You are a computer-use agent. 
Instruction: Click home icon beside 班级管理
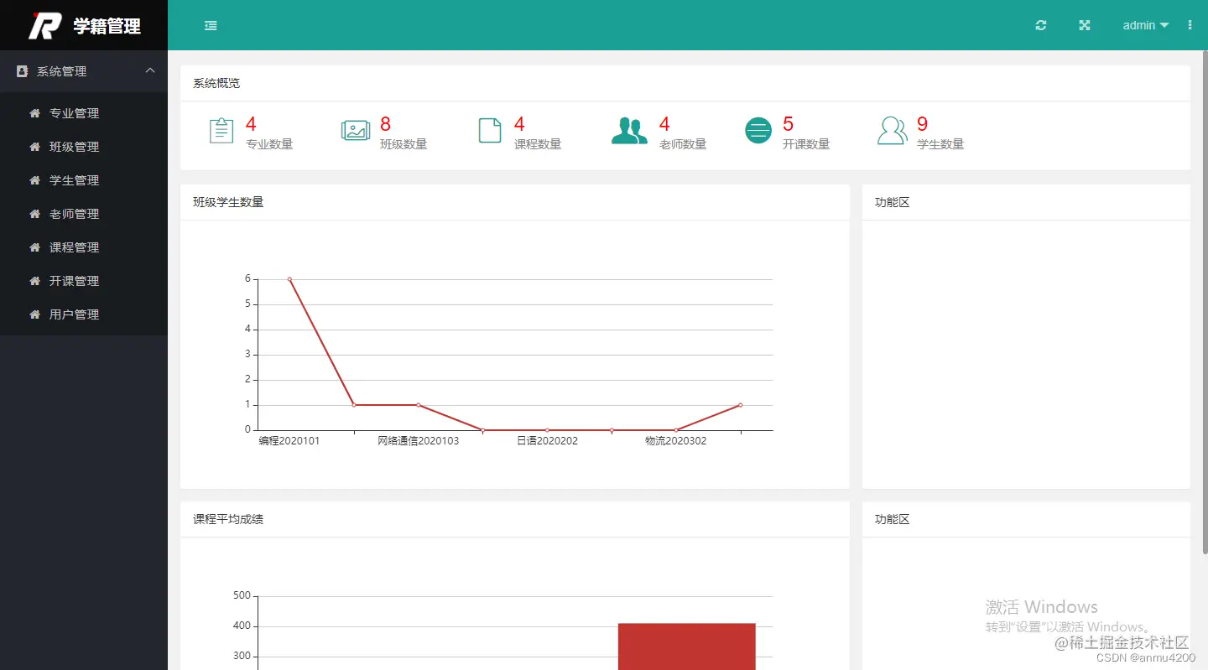click(x=34, y=147)
